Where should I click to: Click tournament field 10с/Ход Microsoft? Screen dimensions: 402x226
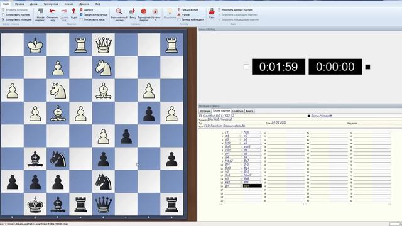tap(219, 119)
